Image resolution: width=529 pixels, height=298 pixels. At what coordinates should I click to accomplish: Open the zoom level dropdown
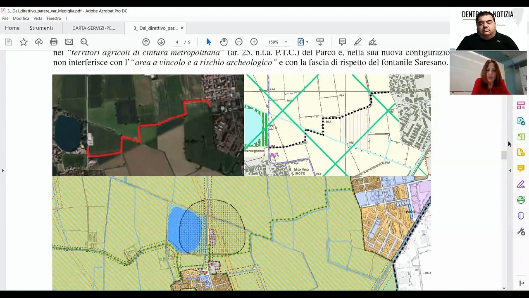(x=286, y=42)
